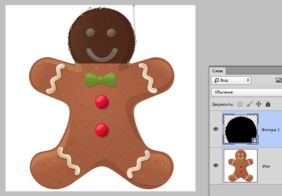Open the Обычные blend mode dropdown
The width and height of the screenshot is (282, 196).
pos(247,92)
